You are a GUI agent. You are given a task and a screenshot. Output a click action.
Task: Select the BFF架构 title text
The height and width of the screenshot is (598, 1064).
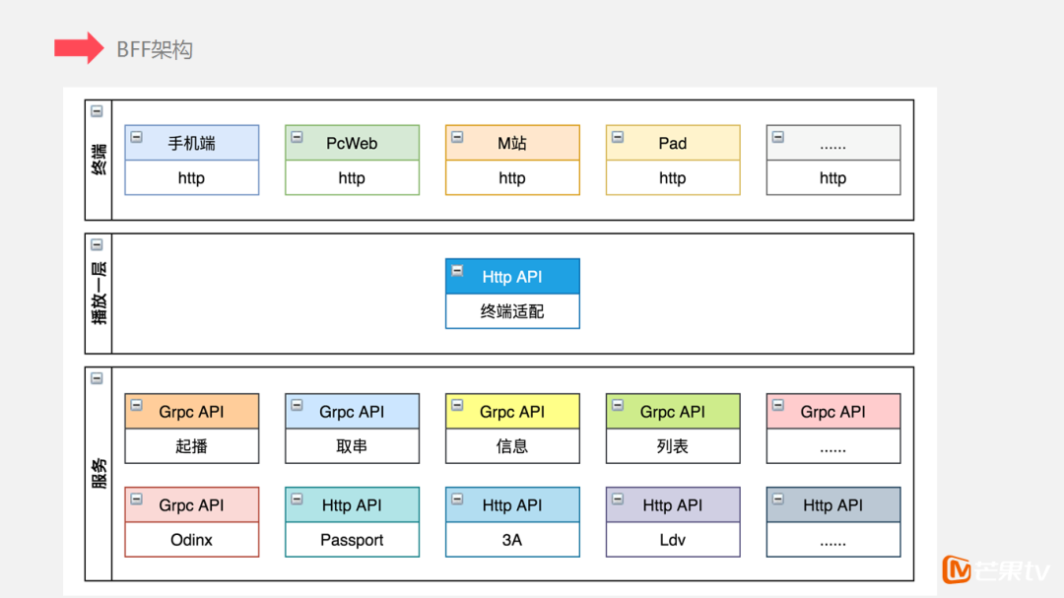click(x=155, y=49)
